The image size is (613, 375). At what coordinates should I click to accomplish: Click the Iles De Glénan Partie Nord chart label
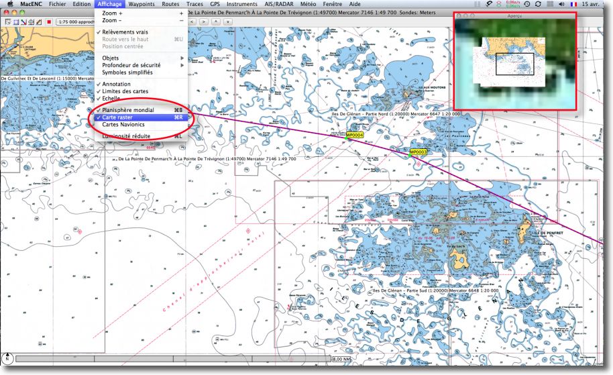[396, 114]
